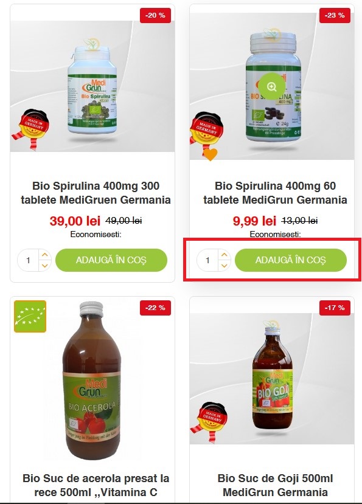Increase quantity for Bio Spirulina 60 tablete
This screenshot has height=504, width=362.
pos(225,255)
